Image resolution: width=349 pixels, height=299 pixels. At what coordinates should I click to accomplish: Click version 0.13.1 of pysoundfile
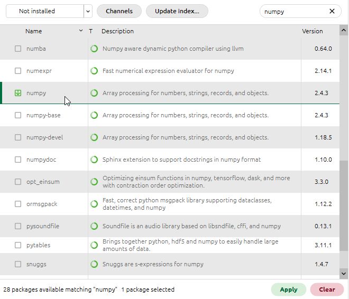pyautogui.click(x=323, y=226)
